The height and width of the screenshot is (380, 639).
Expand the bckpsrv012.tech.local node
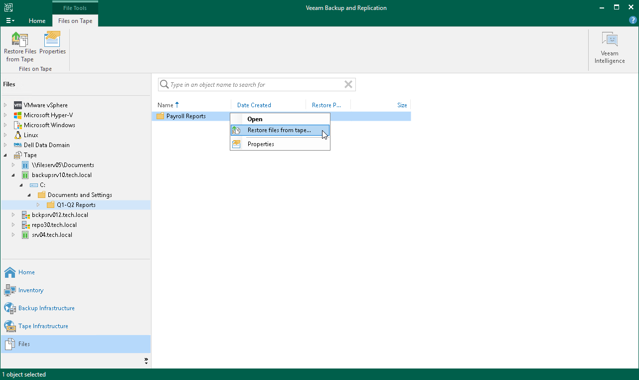point(13,215)
